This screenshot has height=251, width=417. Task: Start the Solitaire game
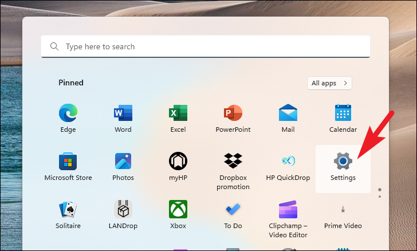pyautogui.click(x=68, y=214)
